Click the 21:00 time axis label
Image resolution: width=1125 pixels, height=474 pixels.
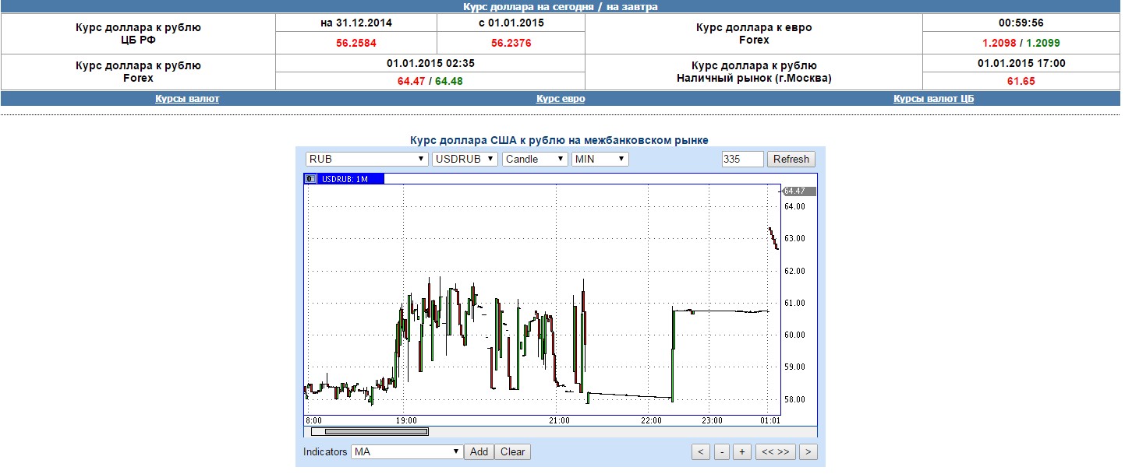[x=559, y=420]
